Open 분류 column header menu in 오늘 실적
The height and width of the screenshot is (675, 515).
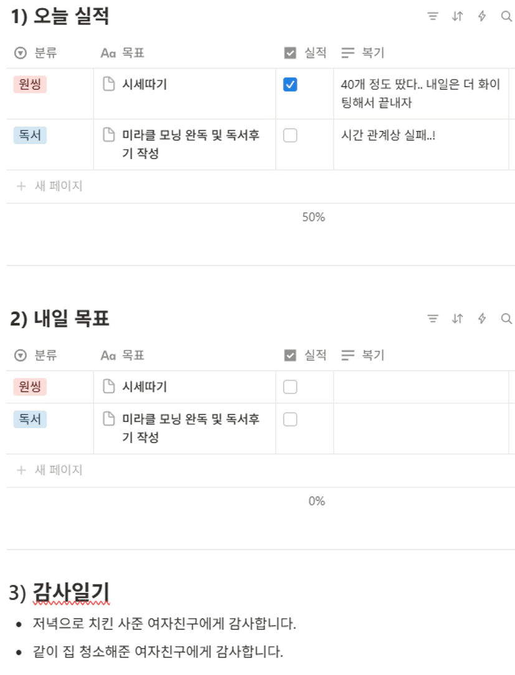click(35, 53)
